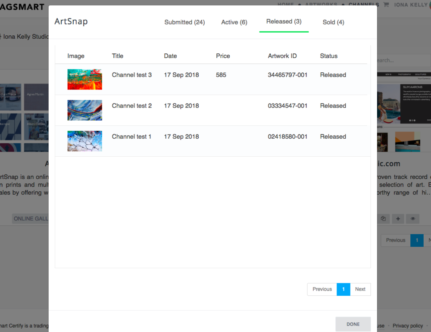Click the ONLINE GALL... tag behind dialog
The height and width of the screenshot is (332, 431).
click(31, 219)
